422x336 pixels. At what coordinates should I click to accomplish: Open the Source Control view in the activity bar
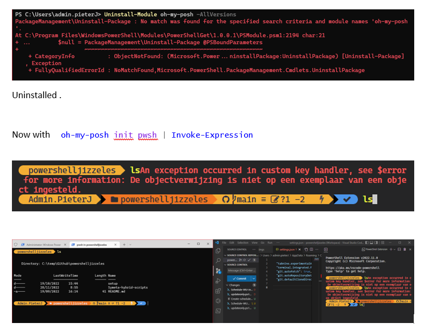(217, 269)
